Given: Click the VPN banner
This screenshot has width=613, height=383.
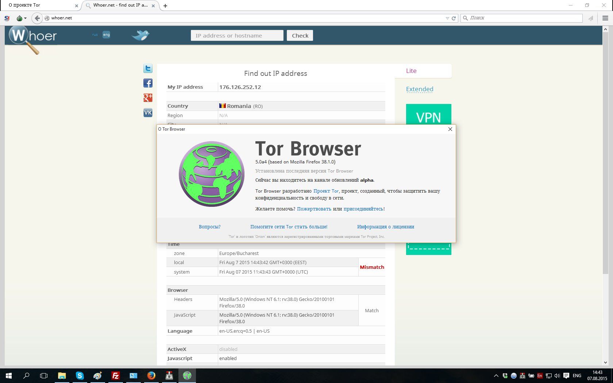Looking at the screenshot, I should pyautogui.click(x=428, y=115).
